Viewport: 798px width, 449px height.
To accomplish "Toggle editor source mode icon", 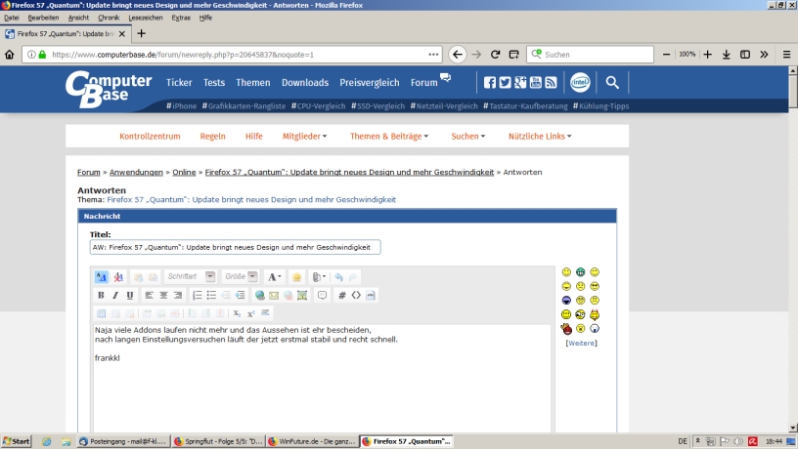I will (x=102, y=277).
